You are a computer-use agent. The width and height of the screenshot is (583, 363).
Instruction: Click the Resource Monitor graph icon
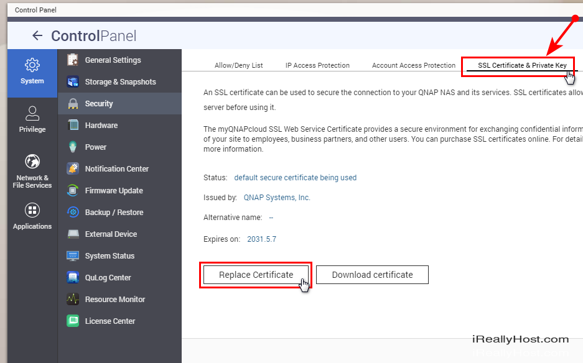pyautogui.click(x=73, y=300)
